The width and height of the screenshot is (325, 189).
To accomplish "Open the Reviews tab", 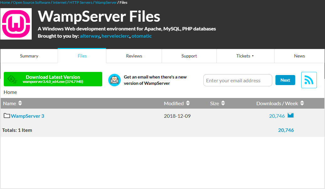I will click(134, 56).
